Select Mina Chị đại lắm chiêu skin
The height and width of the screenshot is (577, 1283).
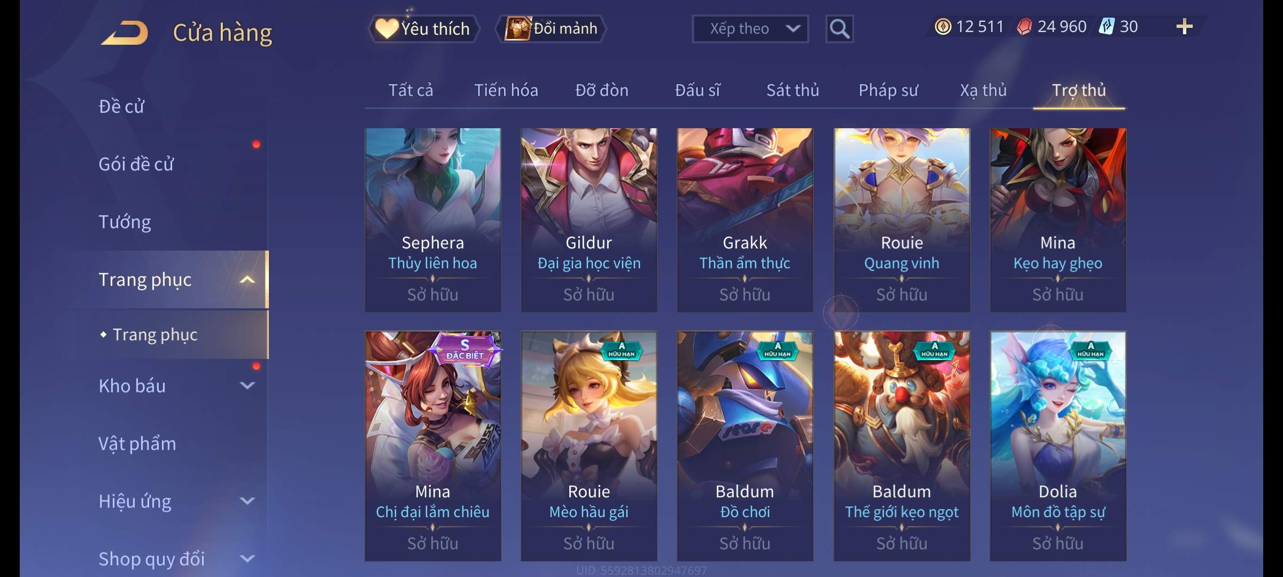pos(433,446)
